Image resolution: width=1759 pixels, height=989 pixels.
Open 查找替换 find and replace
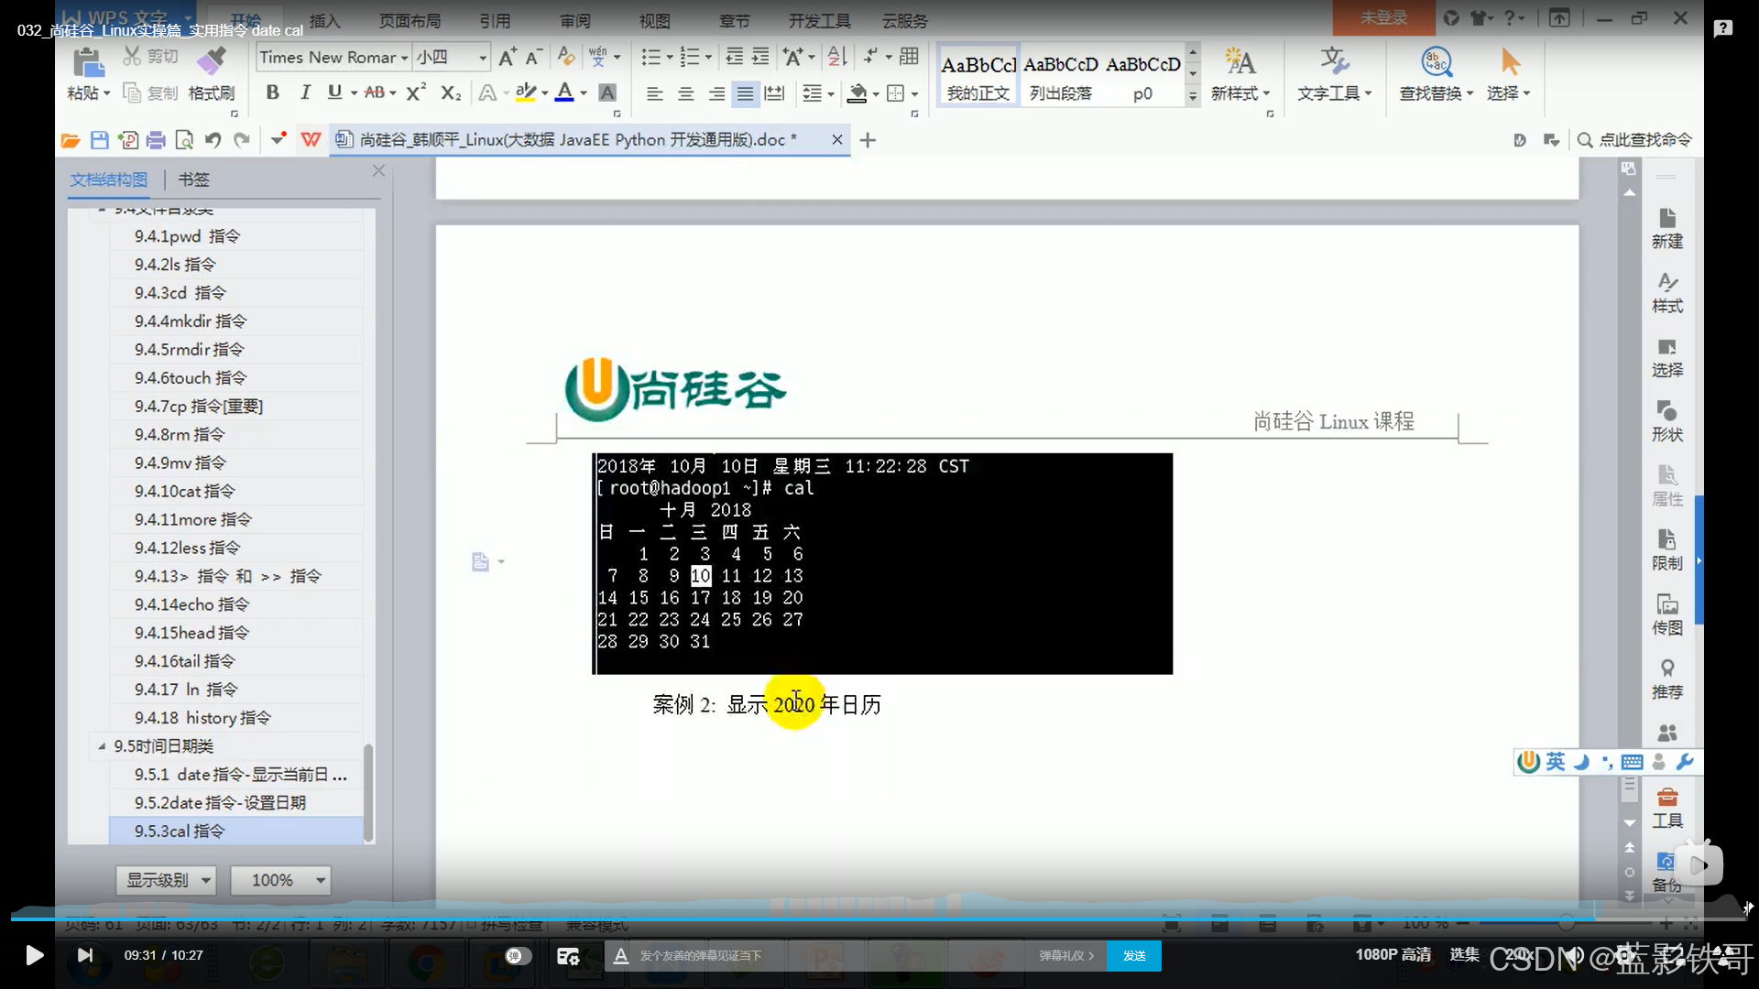[1436, 75]
